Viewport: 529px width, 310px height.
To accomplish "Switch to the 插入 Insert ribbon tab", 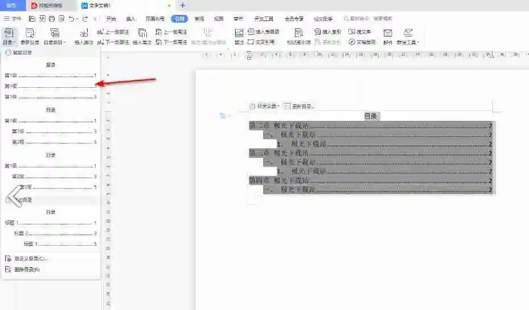I will (x=130, y=19).
